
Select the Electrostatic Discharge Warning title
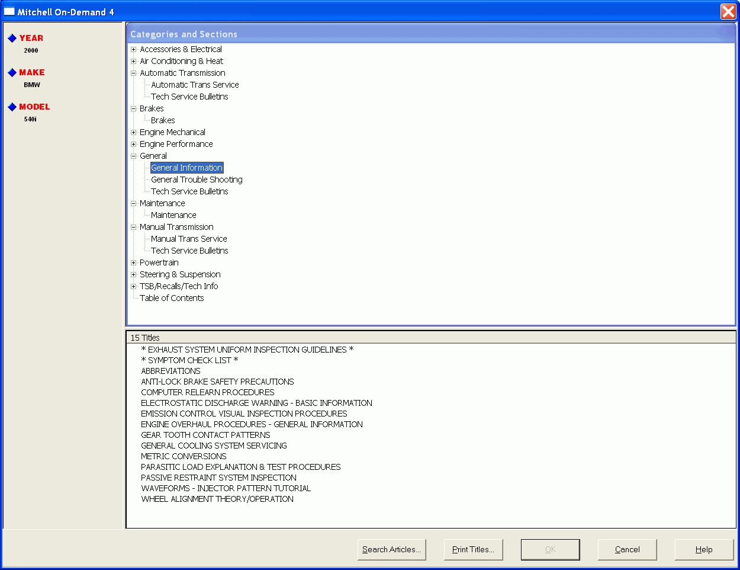[x=256, y=403]
